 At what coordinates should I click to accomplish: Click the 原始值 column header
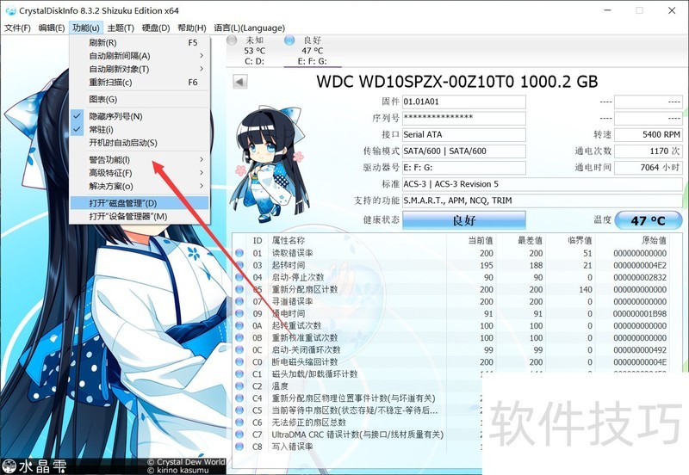[x=654, y=240]
